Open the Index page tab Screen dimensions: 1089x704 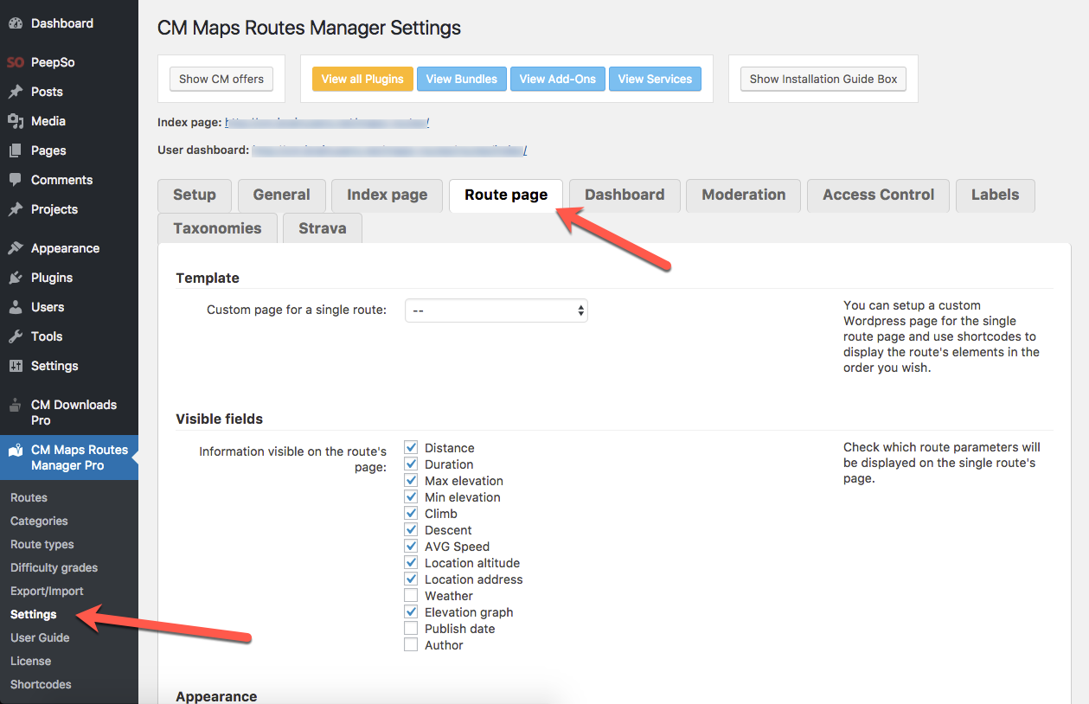tap(387, 195)
